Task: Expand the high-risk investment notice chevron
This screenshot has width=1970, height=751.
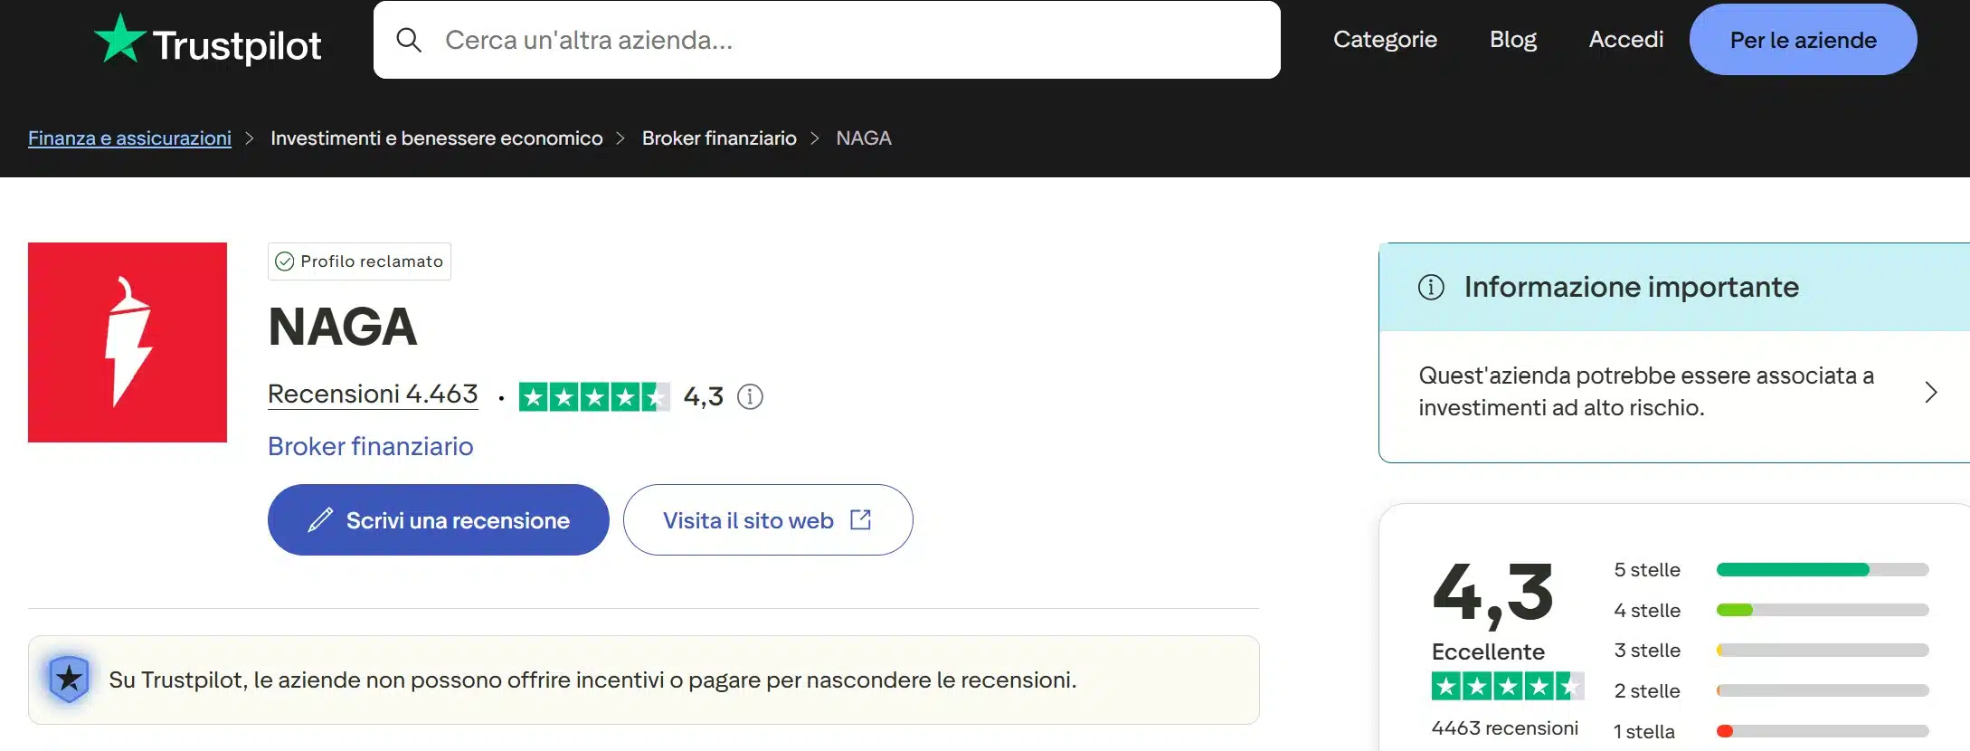Action: 1930,392
